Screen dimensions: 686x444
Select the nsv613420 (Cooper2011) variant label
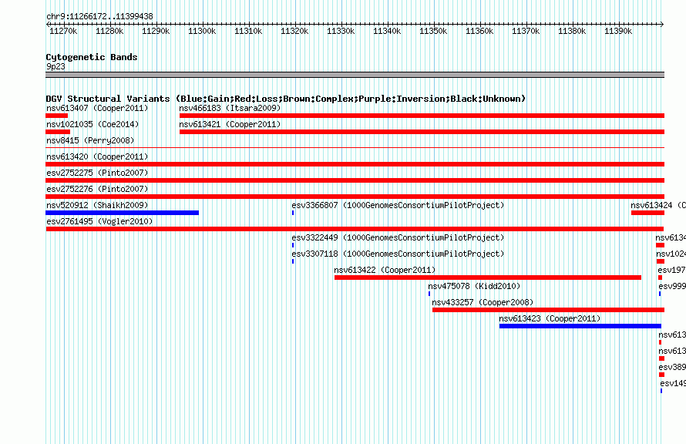pos(97,156)
